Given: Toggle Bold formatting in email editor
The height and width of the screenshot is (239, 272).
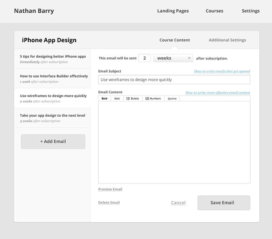Looking at the screenshot, I should click(105, 98).
